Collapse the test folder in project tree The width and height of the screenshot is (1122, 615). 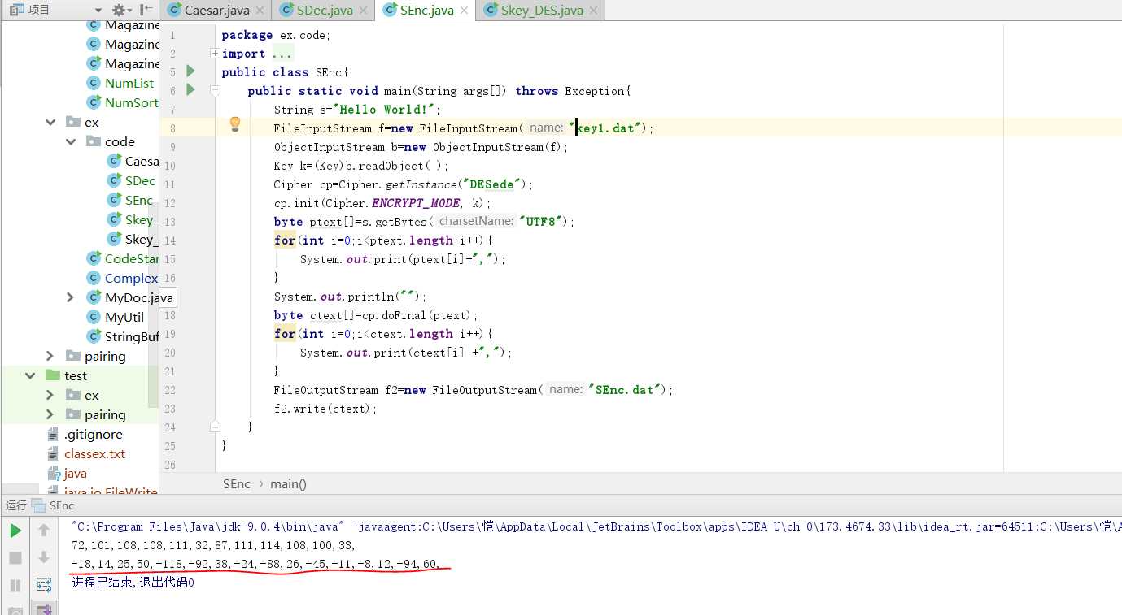click(x=31, y=375)
